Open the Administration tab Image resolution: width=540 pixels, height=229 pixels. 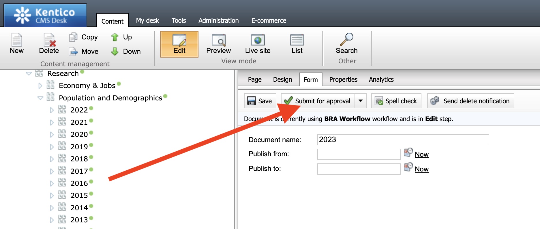click(x=218, y=21)
